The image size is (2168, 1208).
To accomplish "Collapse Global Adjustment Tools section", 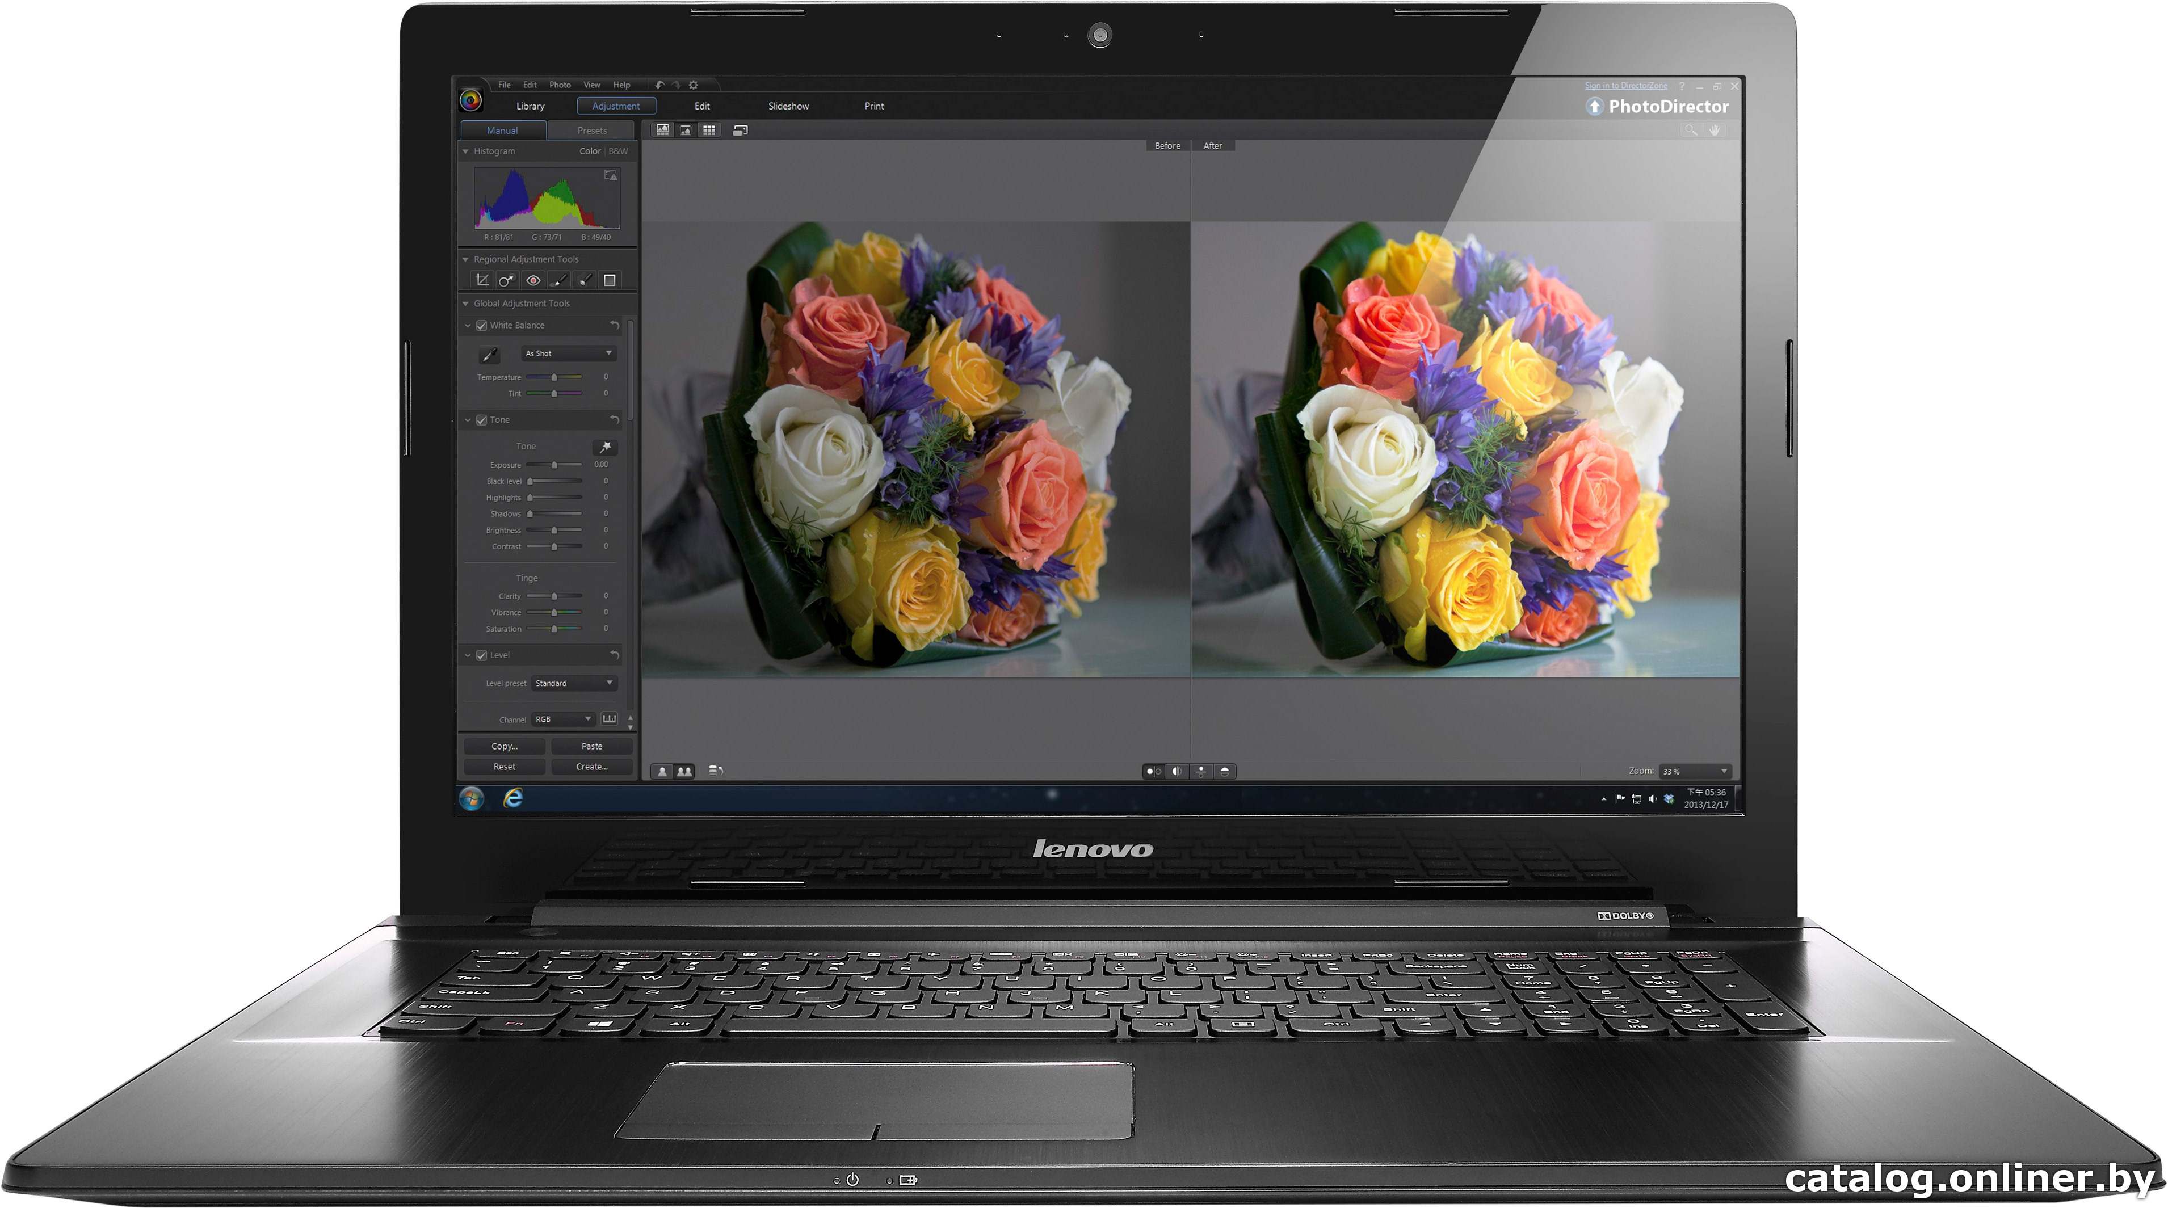I will [x=465, y=304].
